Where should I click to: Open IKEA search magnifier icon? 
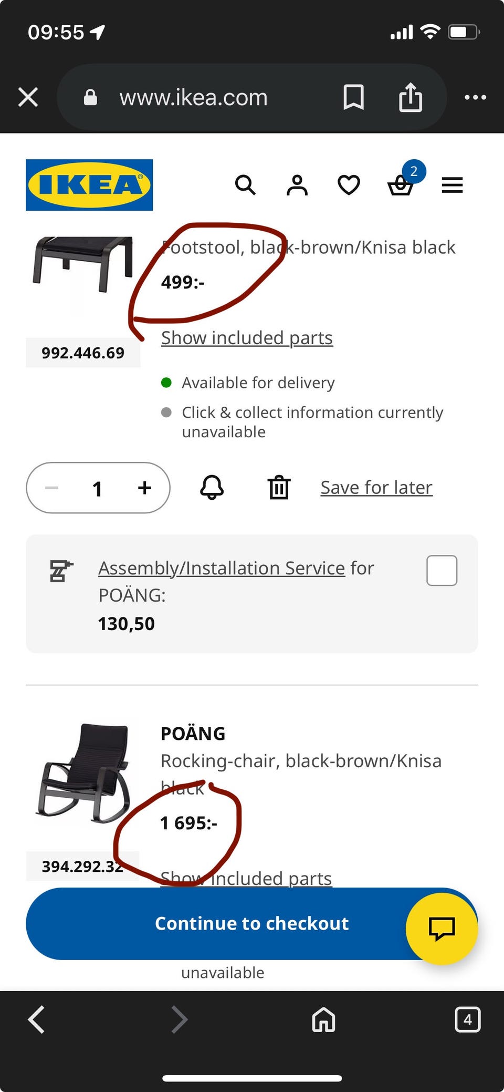(x=245, y=185)
